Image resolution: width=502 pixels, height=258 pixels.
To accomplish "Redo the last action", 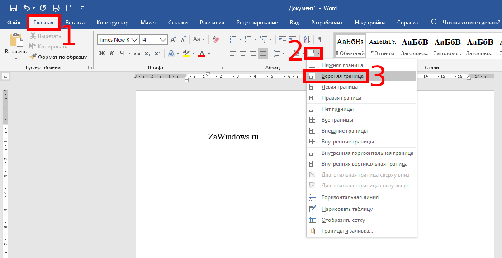I will pyautogui.click(x=43, y=8).
